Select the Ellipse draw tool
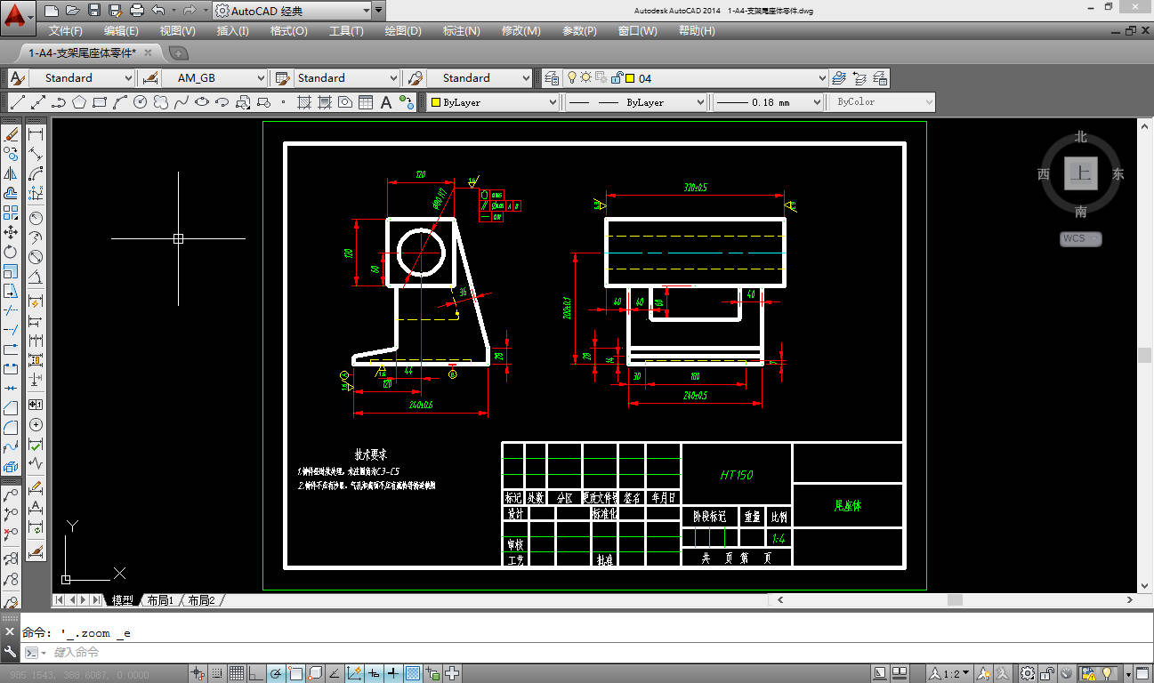The image size is (1154, 683). click(202, 102)
